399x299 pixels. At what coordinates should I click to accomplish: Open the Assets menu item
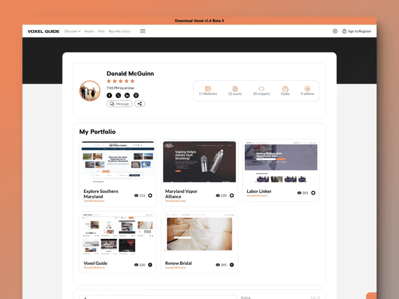(89, 31)
